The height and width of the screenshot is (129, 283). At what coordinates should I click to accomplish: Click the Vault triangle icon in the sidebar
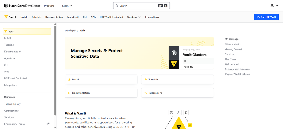(x=6, y=31)
